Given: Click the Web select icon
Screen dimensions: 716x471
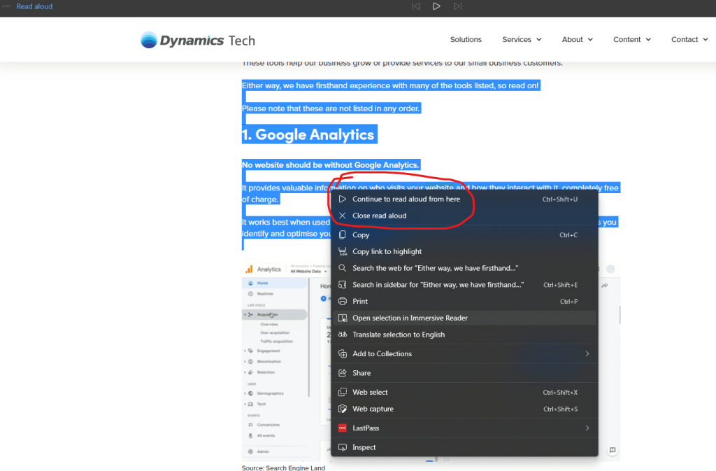Looking at the screenshot, I should click(x=343, y=393).
